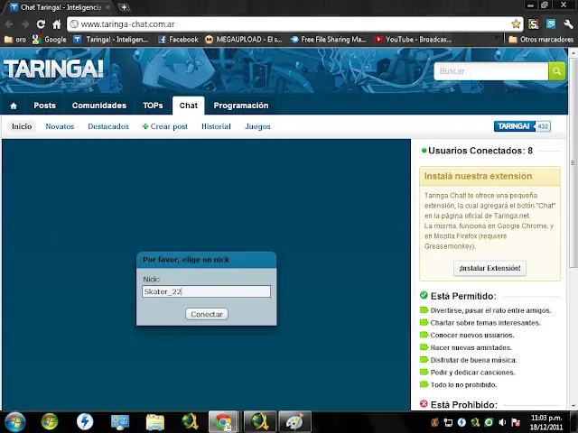Open the Free File Sharing bookmark

pos(329,40)
